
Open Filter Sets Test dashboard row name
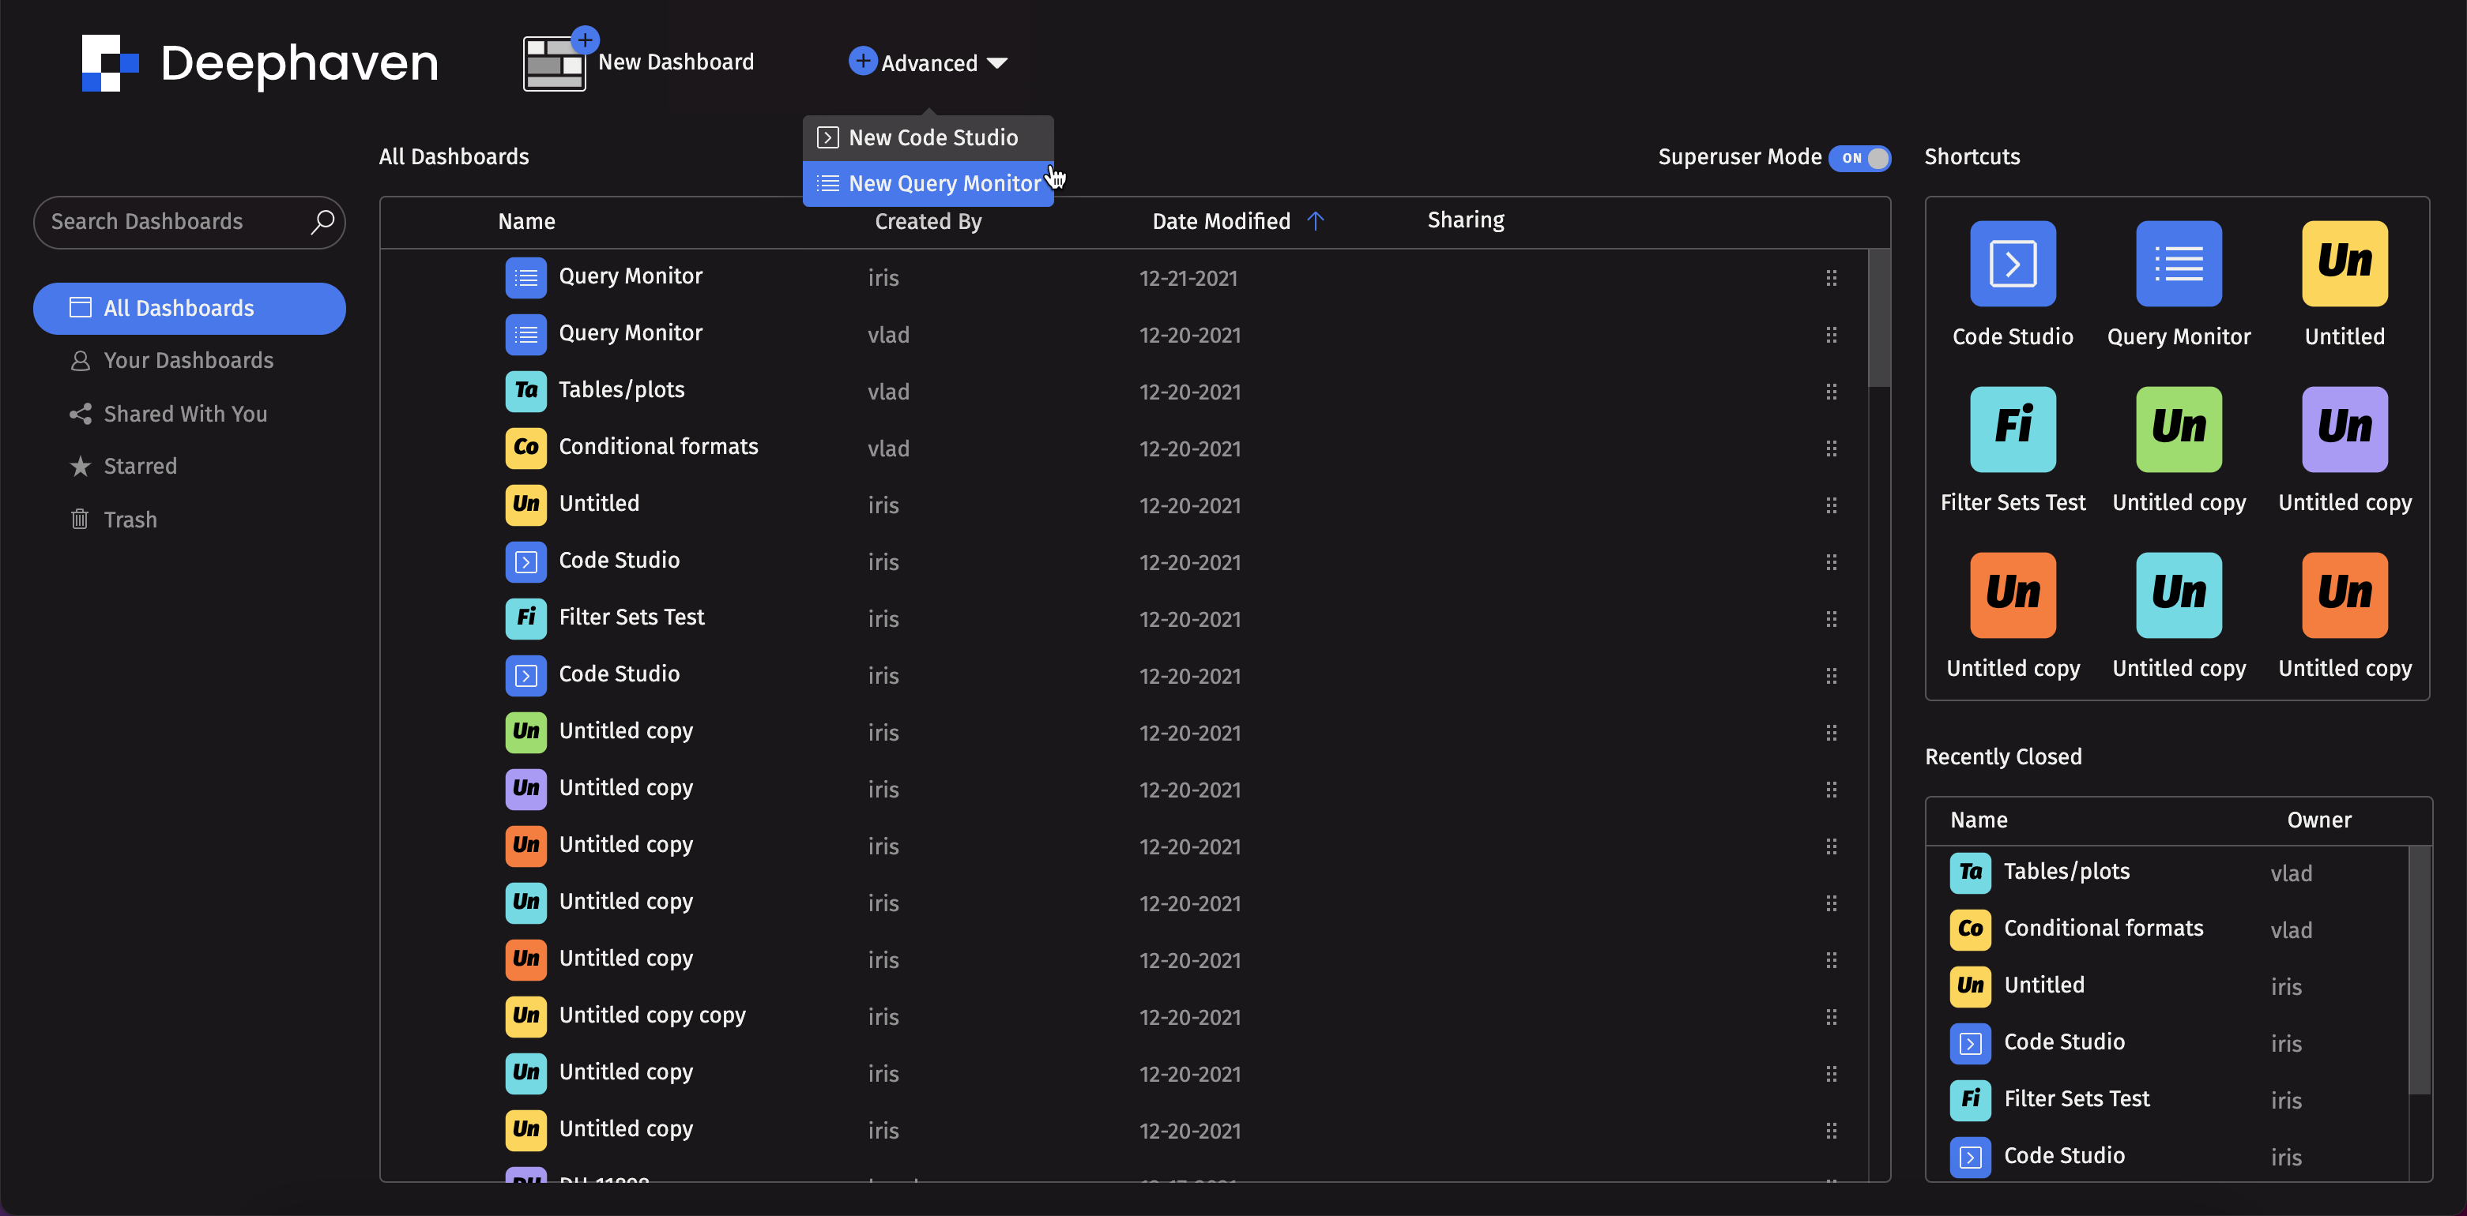click(631, 617)
